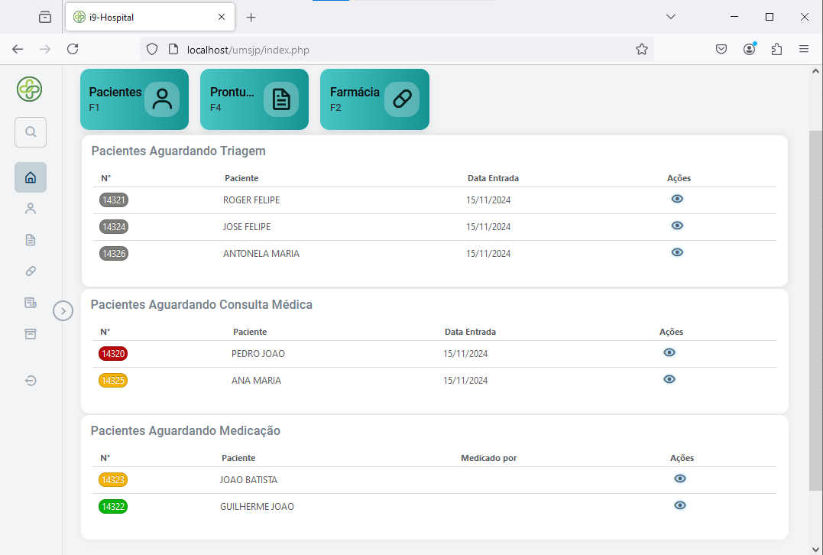List all tabs with the dropdown arrow
Viewport: 823px width, 555px height.
click(671, 17)
